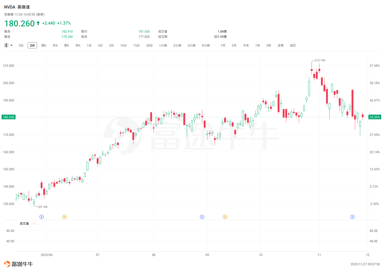Image resolution: width=384 pixels, height=271 pixels.
Task: Click the 212.190 high price label
Action: pos(320,60)
